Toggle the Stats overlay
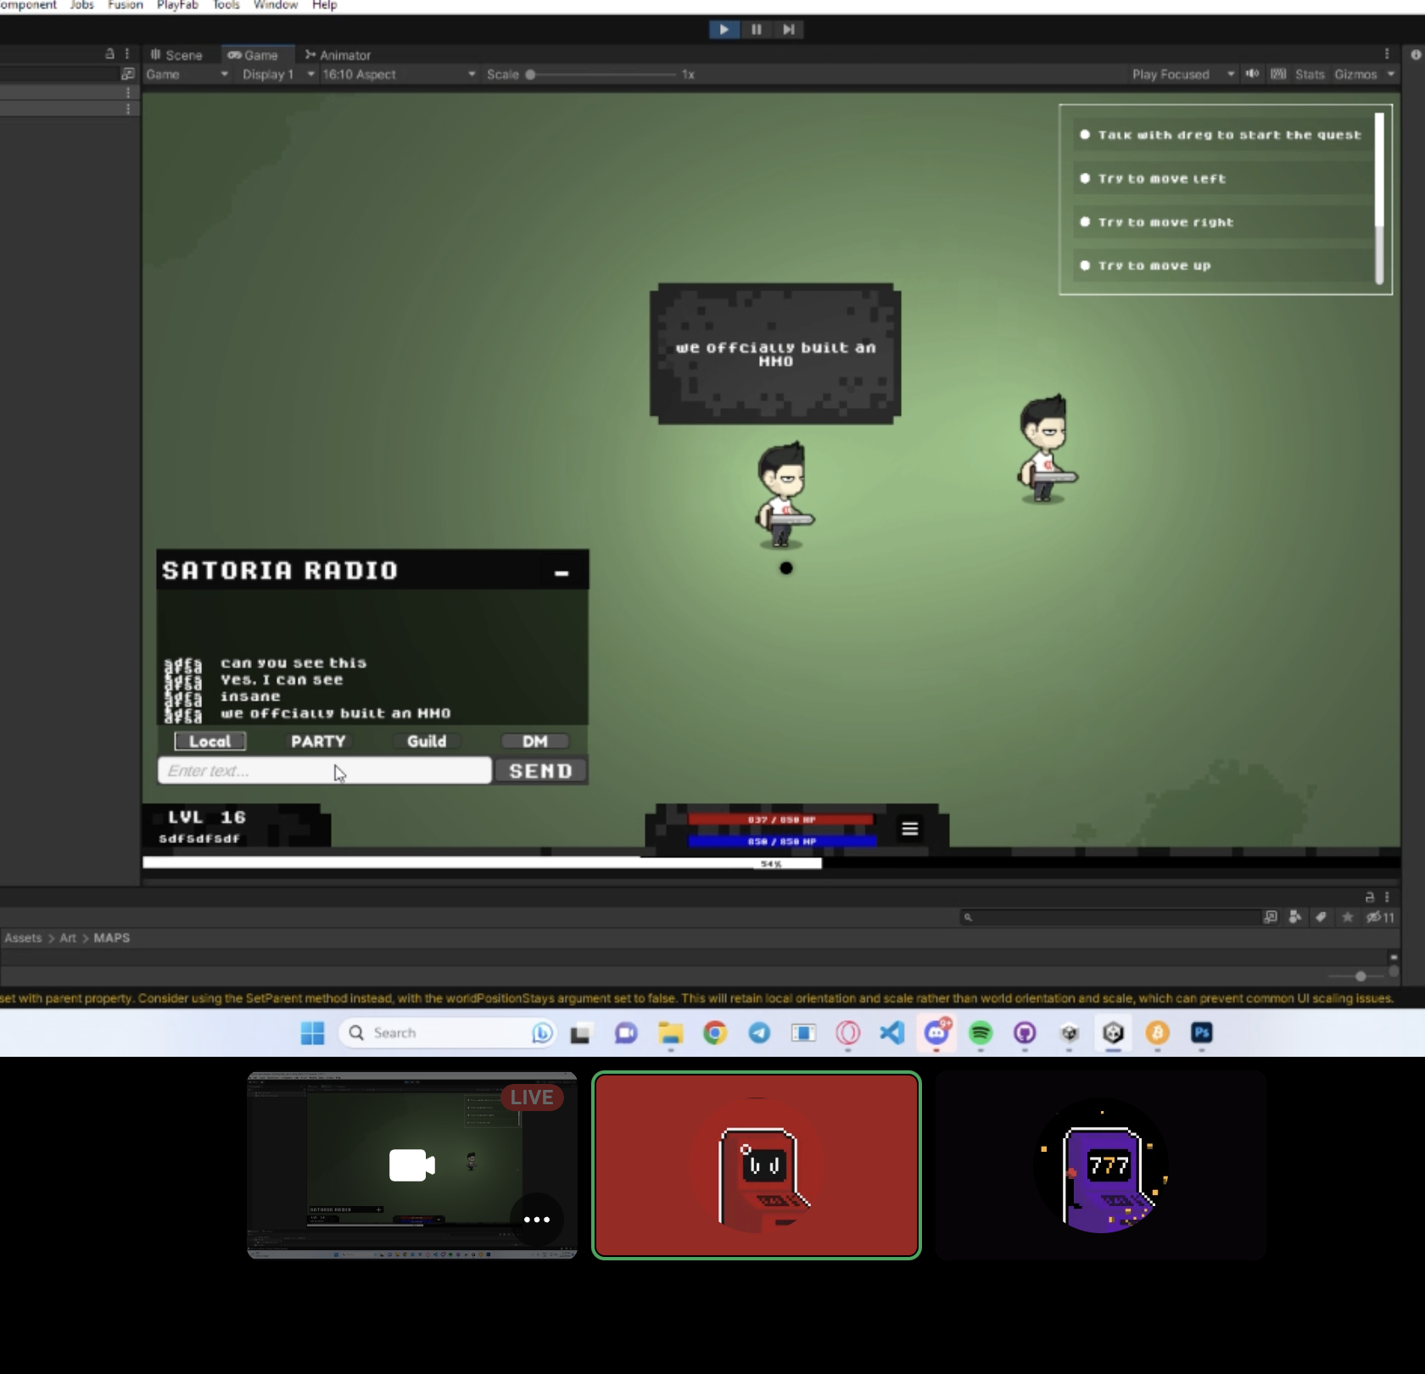This screenshot has width=1425, height=1374. pyautogui.click(x=1310, y=75)
